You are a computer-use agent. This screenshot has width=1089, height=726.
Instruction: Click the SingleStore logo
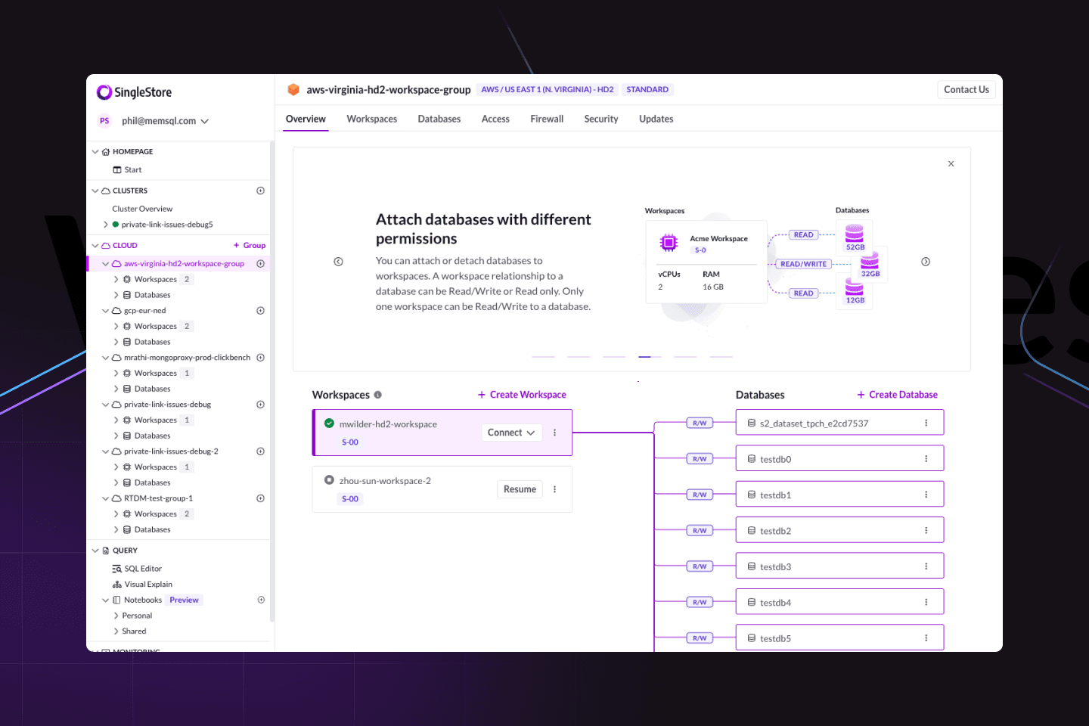[134, 92]
